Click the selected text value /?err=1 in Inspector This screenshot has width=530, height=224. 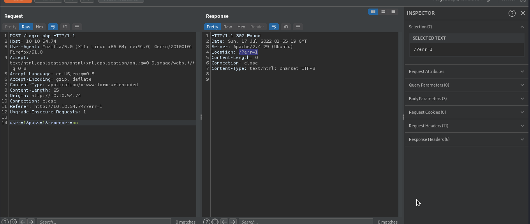(x=423, y=49)
